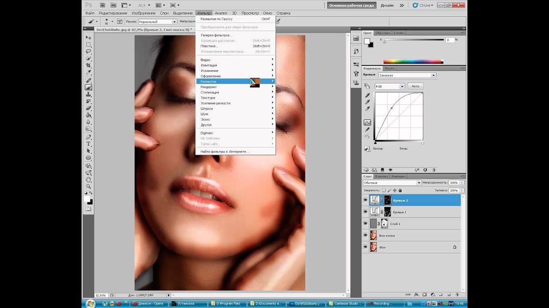The height and width of the screenshot is (308, 549).
Task: Click the color spectrum ramp bar
Action: (x=413, y=62)
